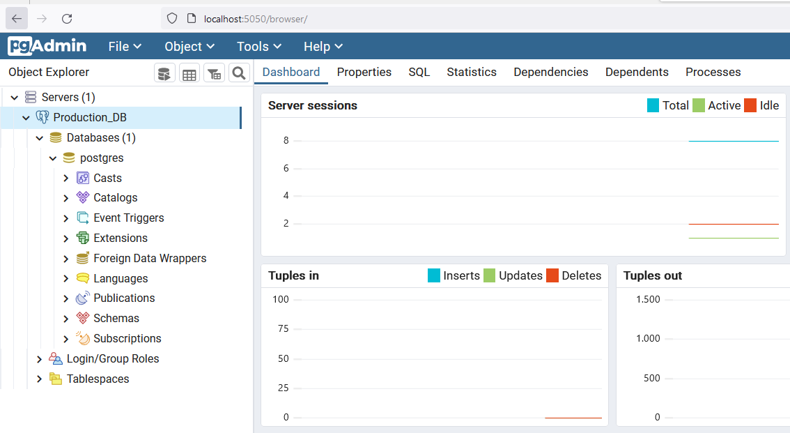Switch to the Statistics tab

click(472, 72)
